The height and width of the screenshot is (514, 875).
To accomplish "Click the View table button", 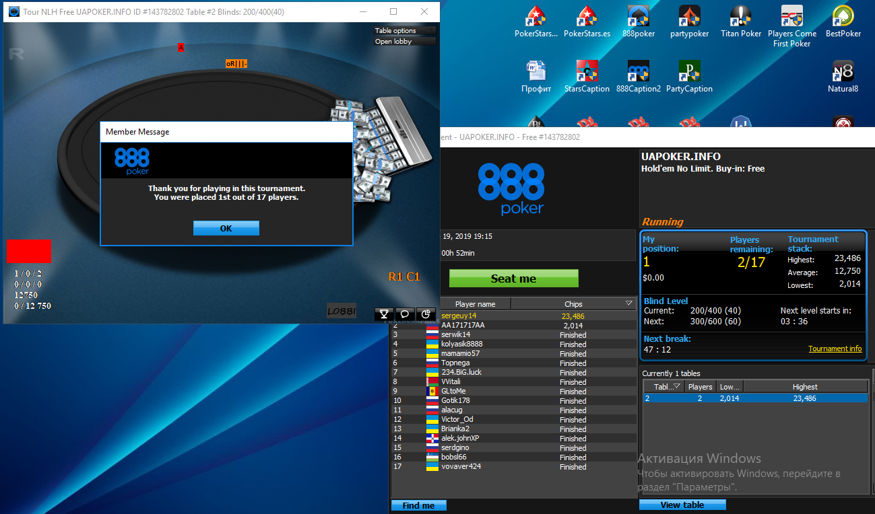I will pyautogui.click(x=682, y=505).
